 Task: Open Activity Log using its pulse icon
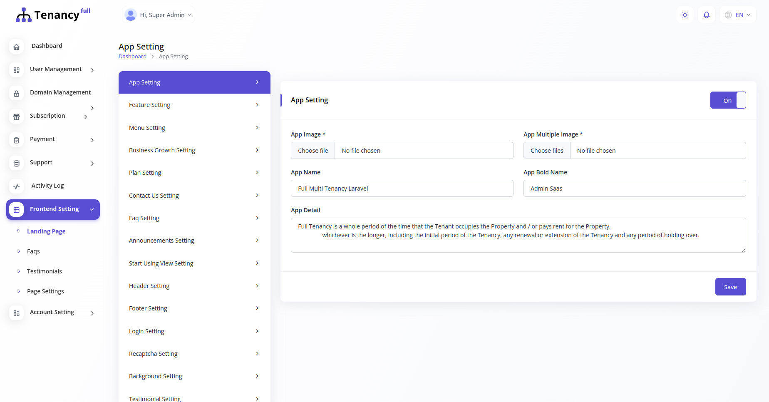[x=16, y=187]
